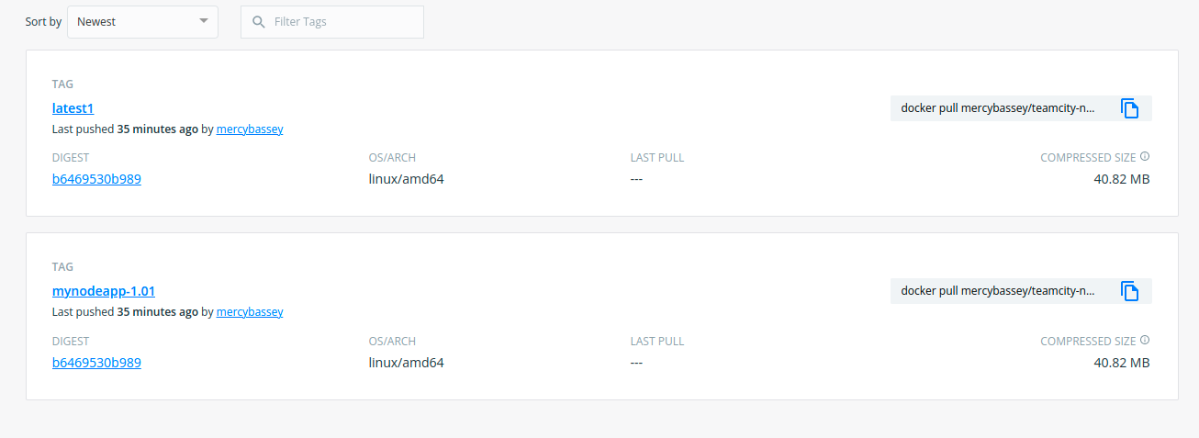Click the 40.82 MB size of latest1
Screen dimensions: 1199x438
(x=1122, y=179)
